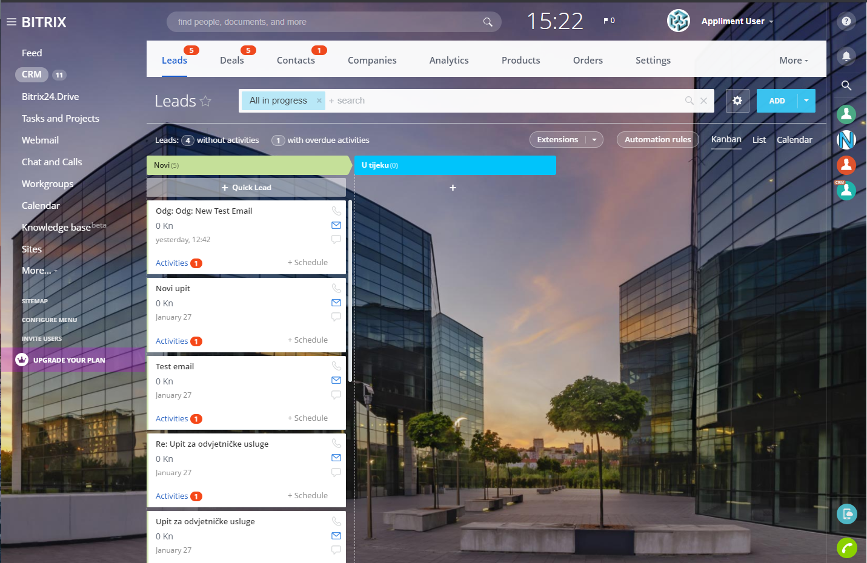The image size is (867, 563).
Task: Open the Analytics tab
Action: coord(448,60)
